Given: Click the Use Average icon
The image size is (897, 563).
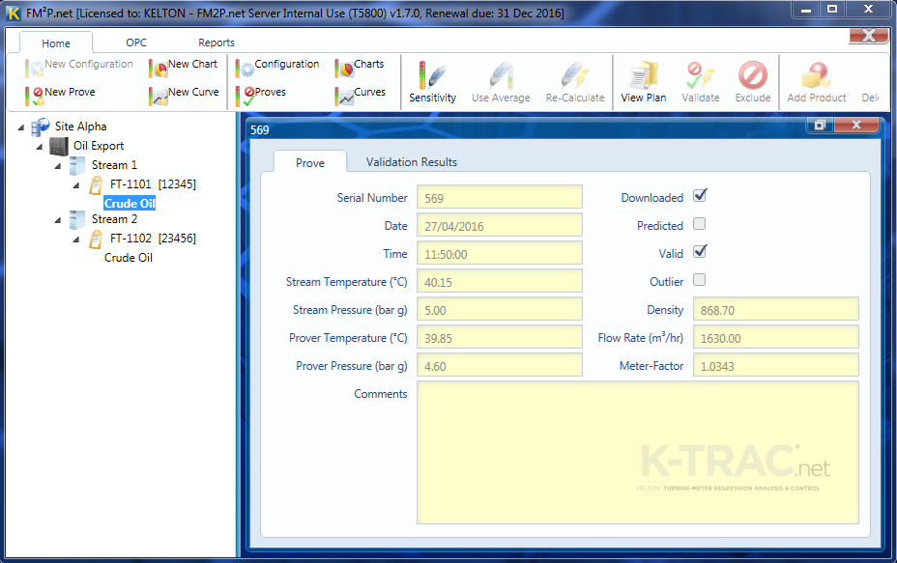Looking at the screenshot, I should 501,75.
